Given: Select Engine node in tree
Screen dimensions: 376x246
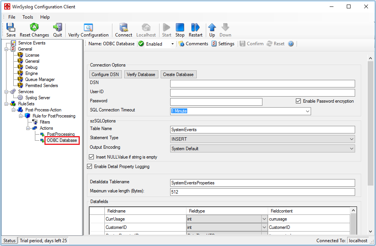Looking at the screenshot, I should click(32, 73).
